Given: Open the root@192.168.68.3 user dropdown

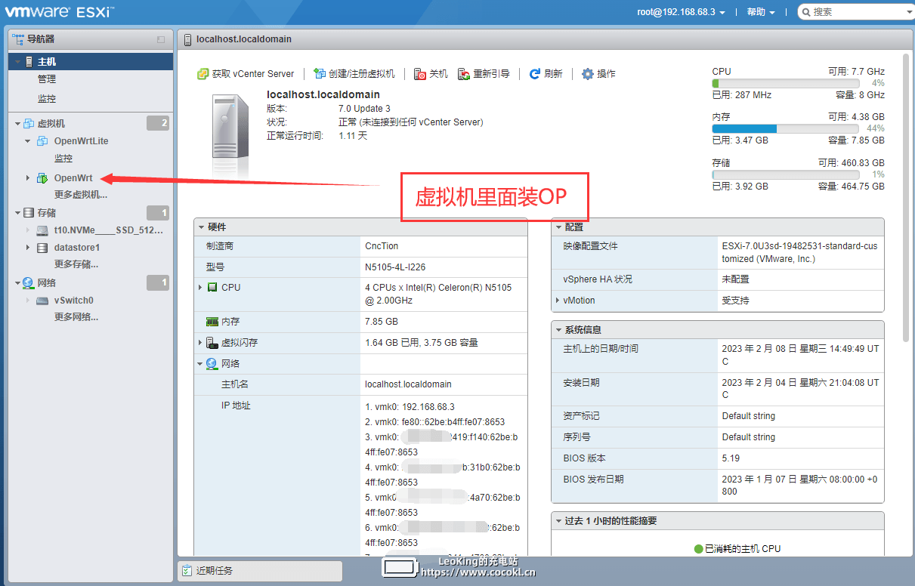Looking at the screenshot, I should point(681,12).
